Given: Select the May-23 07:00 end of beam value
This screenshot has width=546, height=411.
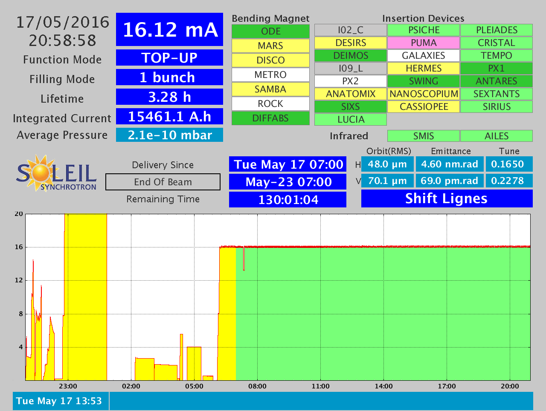Looking at the screenshot, I should pyautogui.click(x=288, y=182).
